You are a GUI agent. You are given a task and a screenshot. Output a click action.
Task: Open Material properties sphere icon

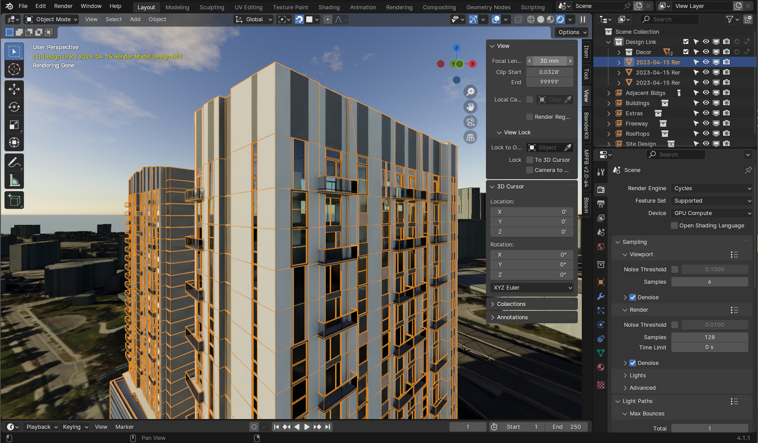click(601, 367)
